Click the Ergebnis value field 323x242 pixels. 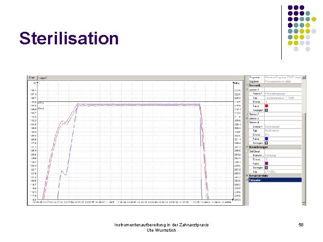283,82
